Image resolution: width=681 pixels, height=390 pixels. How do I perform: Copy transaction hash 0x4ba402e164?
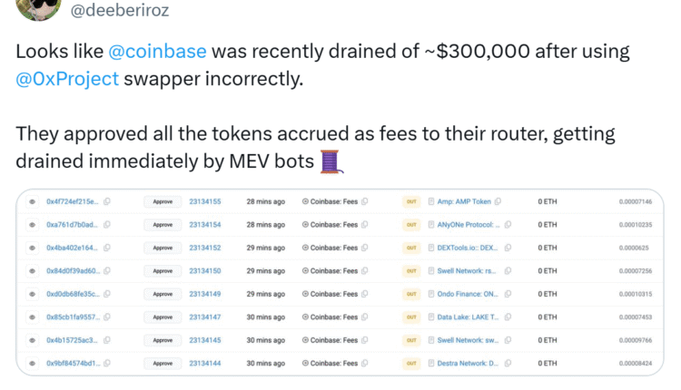coord(106,248)
